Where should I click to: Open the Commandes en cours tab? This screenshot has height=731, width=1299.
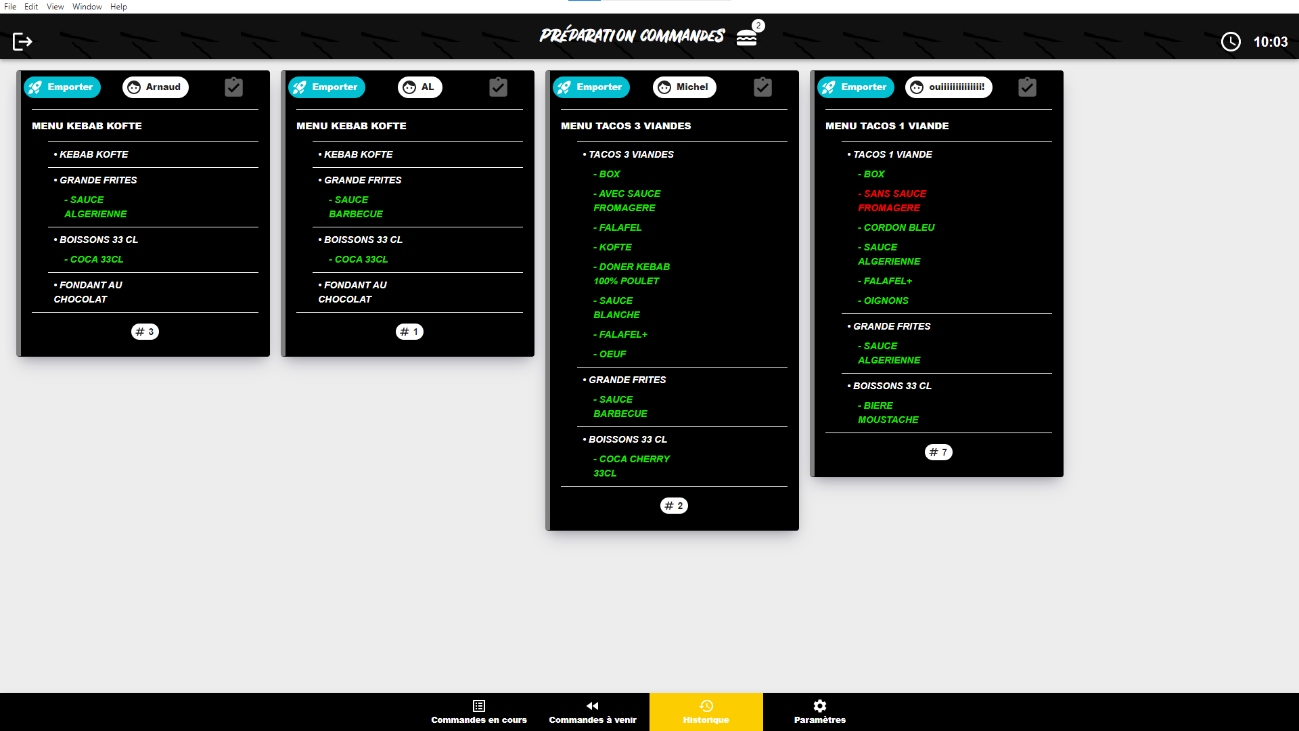(x=479, y=712)
